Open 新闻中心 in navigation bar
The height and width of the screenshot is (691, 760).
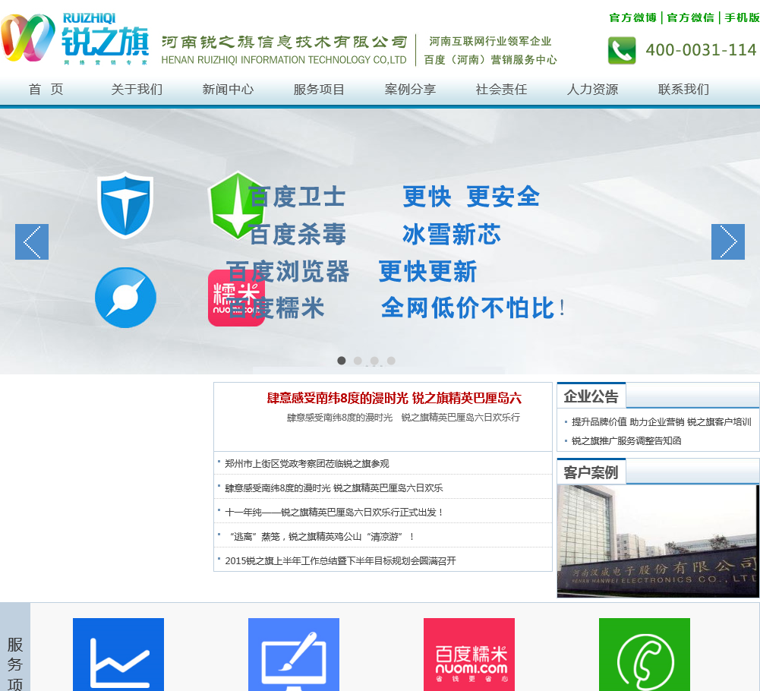point(228,90)
